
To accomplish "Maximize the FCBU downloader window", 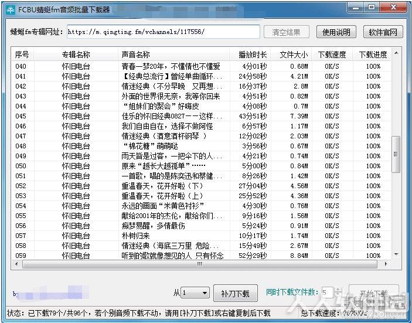I will (x=372, y=8).
